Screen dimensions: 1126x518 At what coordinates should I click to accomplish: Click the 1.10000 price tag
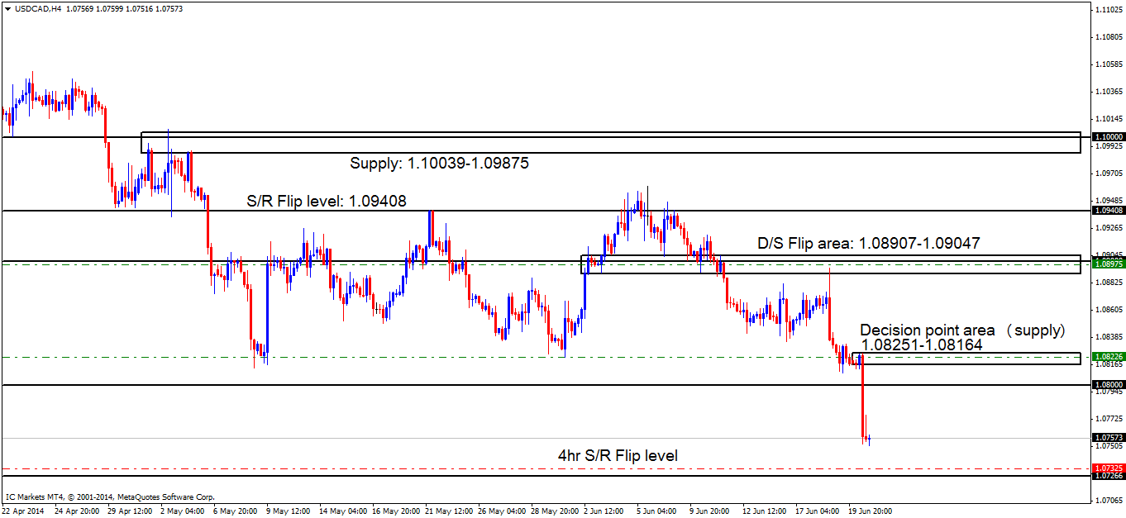[x=1107, y=136]
